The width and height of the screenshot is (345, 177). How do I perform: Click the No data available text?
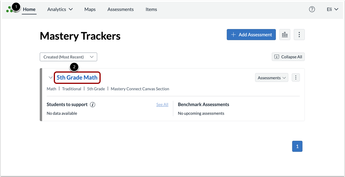(62, 113)
